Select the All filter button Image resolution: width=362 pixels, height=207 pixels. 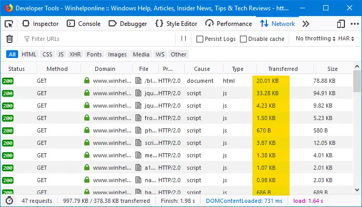[12, 54]
